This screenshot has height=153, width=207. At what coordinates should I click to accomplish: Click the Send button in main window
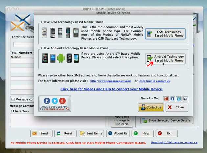(x=41, y=133)
